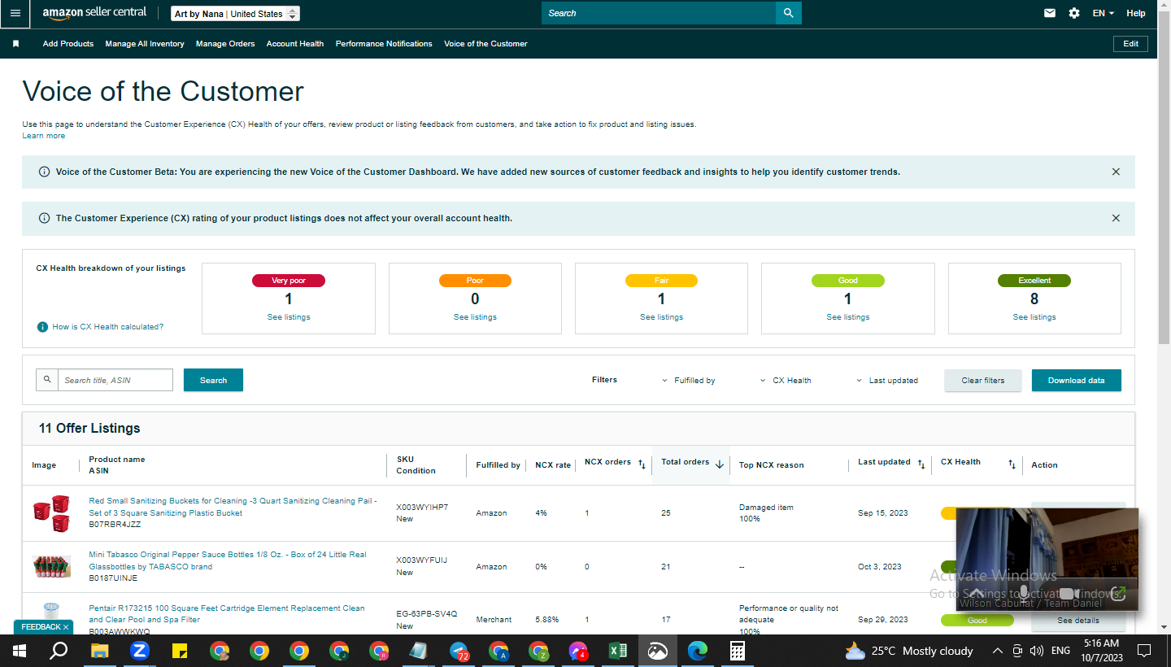The width and height of the screenshot is (1171, 667).
Task: Click the red Very poor badge
Action: [289, 281]
